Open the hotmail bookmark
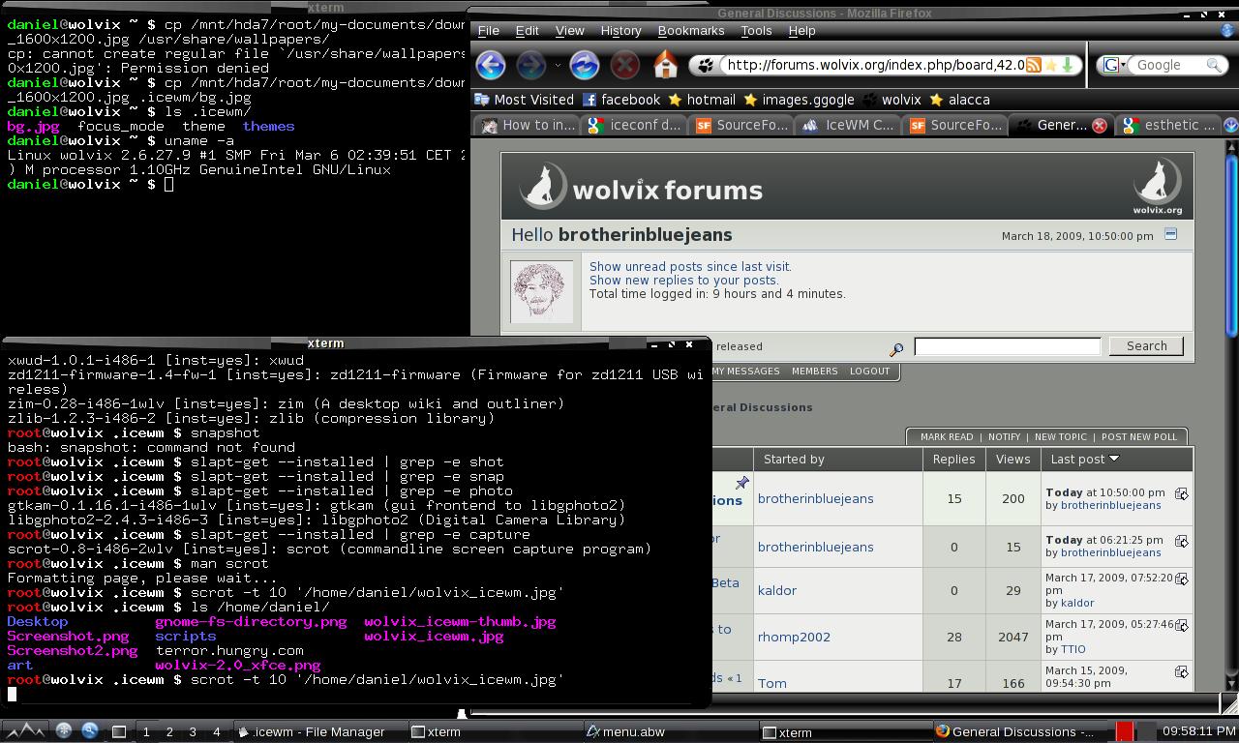 [x=702, y=100]
